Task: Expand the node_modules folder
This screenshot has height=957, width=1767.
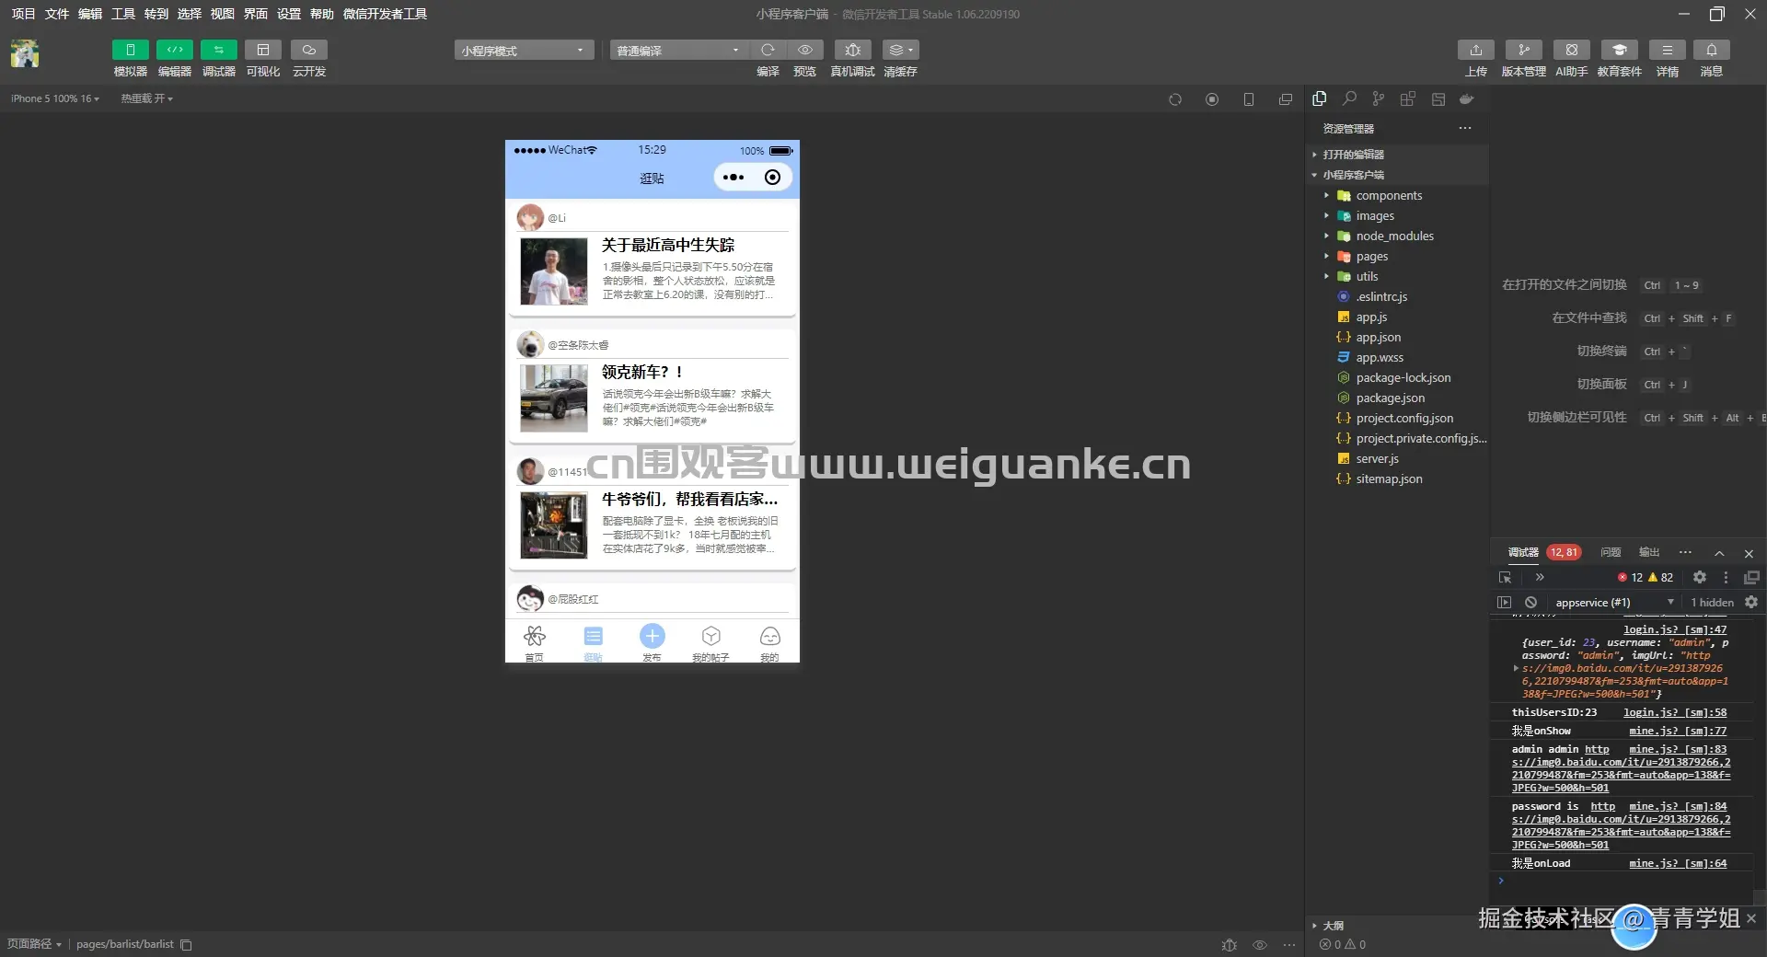Action: pos(1396,236)
